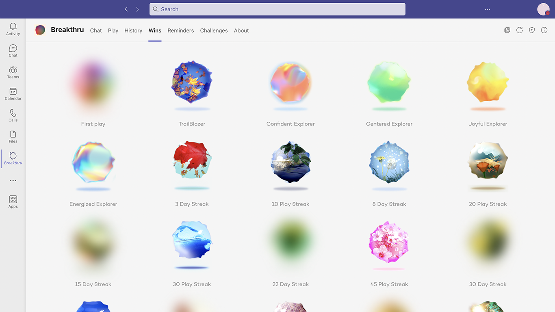Open the app info icon
This screenshot has height=312, width=555.
click(544, 30)
